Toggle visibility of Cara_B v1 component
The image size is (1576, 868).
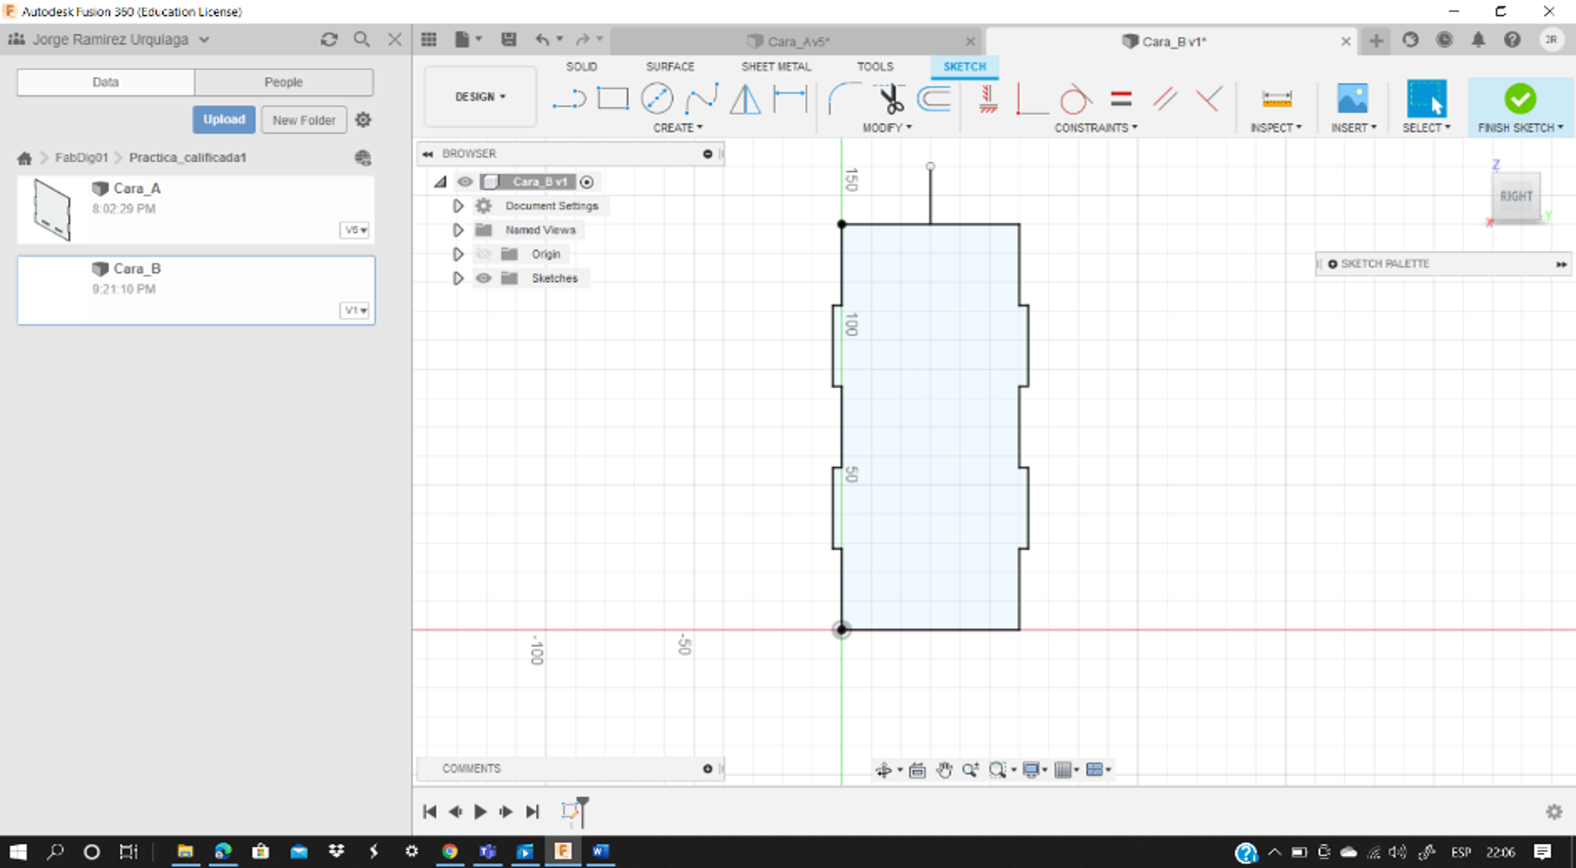tap(465, 182)
